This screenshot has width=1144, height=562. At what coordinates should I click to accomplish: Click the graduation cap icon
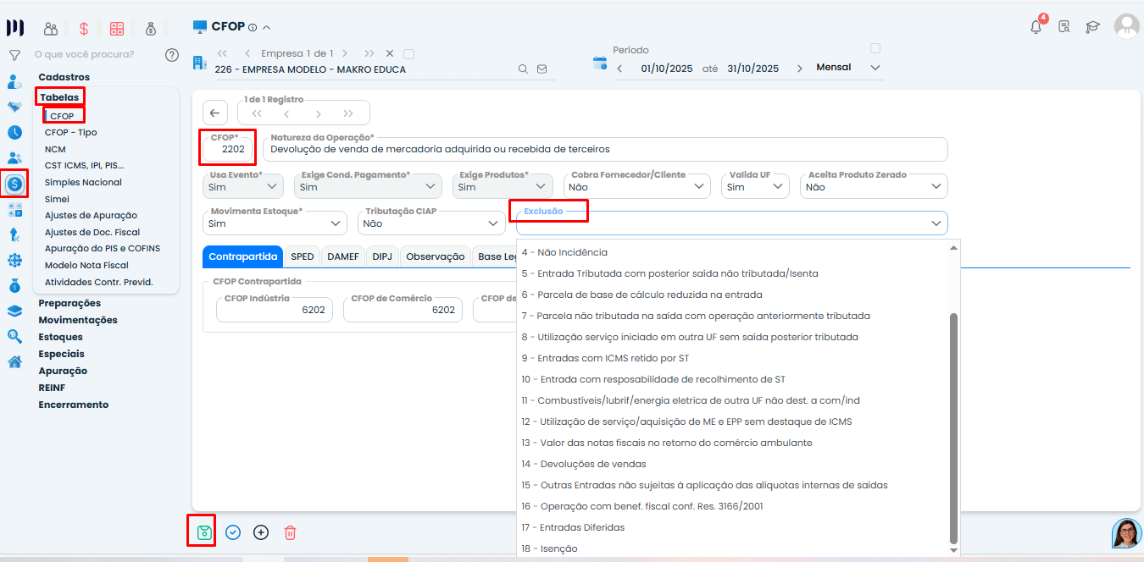point(1093,26)
